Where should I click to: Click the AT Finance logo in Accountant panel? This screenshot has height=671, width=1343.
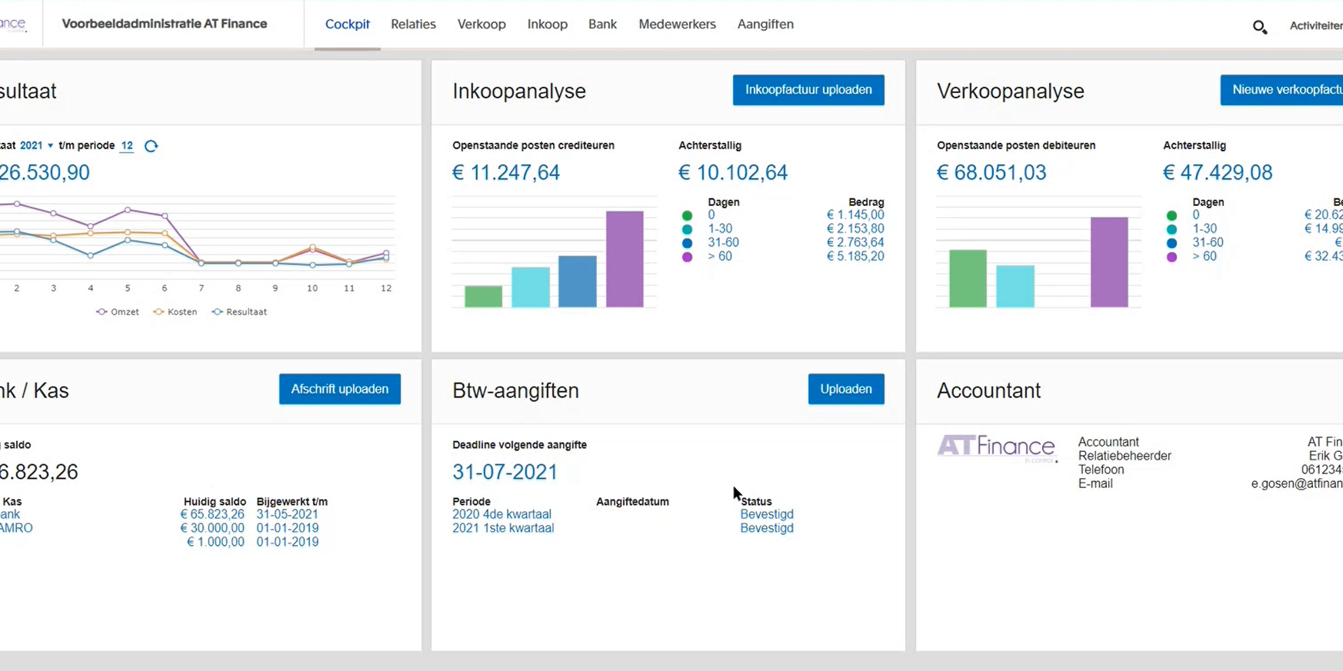point(996,447)
